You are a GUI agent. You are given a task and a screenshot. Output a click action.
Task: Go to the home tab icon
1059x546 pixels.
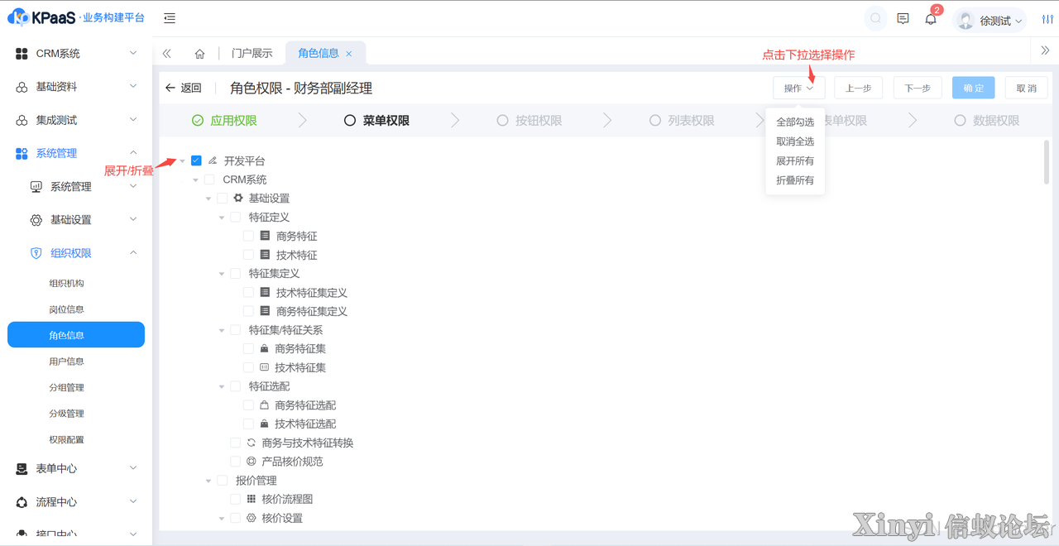[x=199, y=54]
